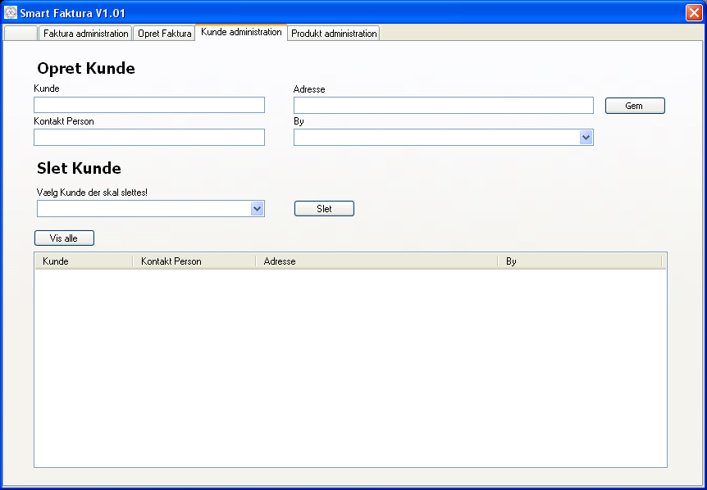Click the Opret Kunde heading text

[x=85, y=69]
